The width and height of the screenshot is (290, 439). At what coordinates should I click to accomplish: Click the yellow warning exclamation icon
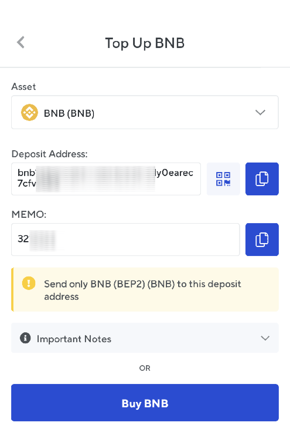(29, 283)
